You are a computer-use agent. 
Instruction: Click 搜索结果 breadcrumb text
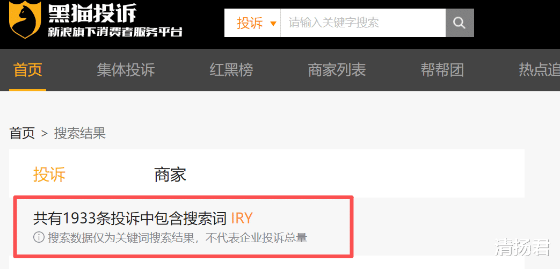point(80,134)
